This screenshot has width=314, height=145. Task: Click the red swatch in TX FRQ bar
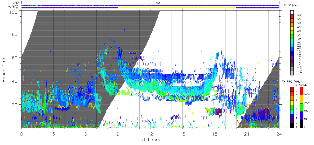point(292,89)
